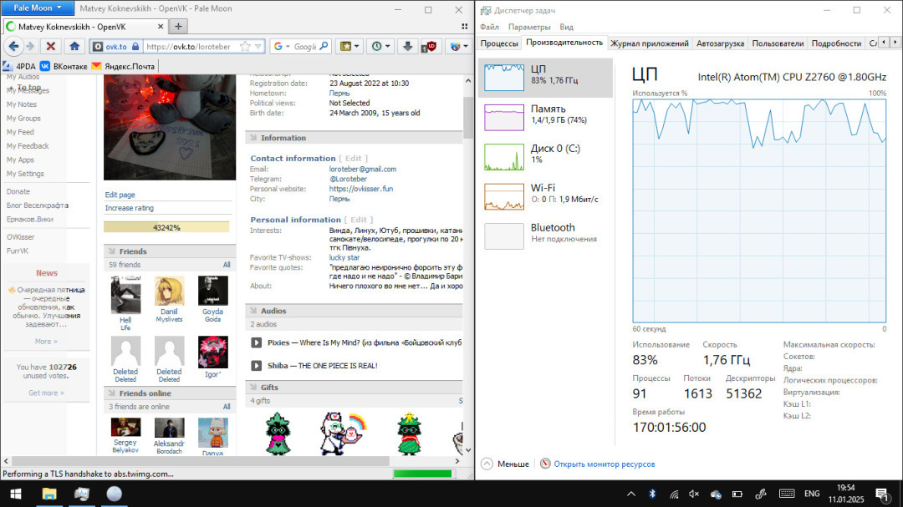Viewport: 903px width, 507px height.
Task: Open the Downloads arrow icon in toolbar
Action: point(407,47)
